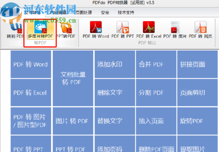
Task: Open the PDF 转 PPT blue tile
Action: pos(31,144)
